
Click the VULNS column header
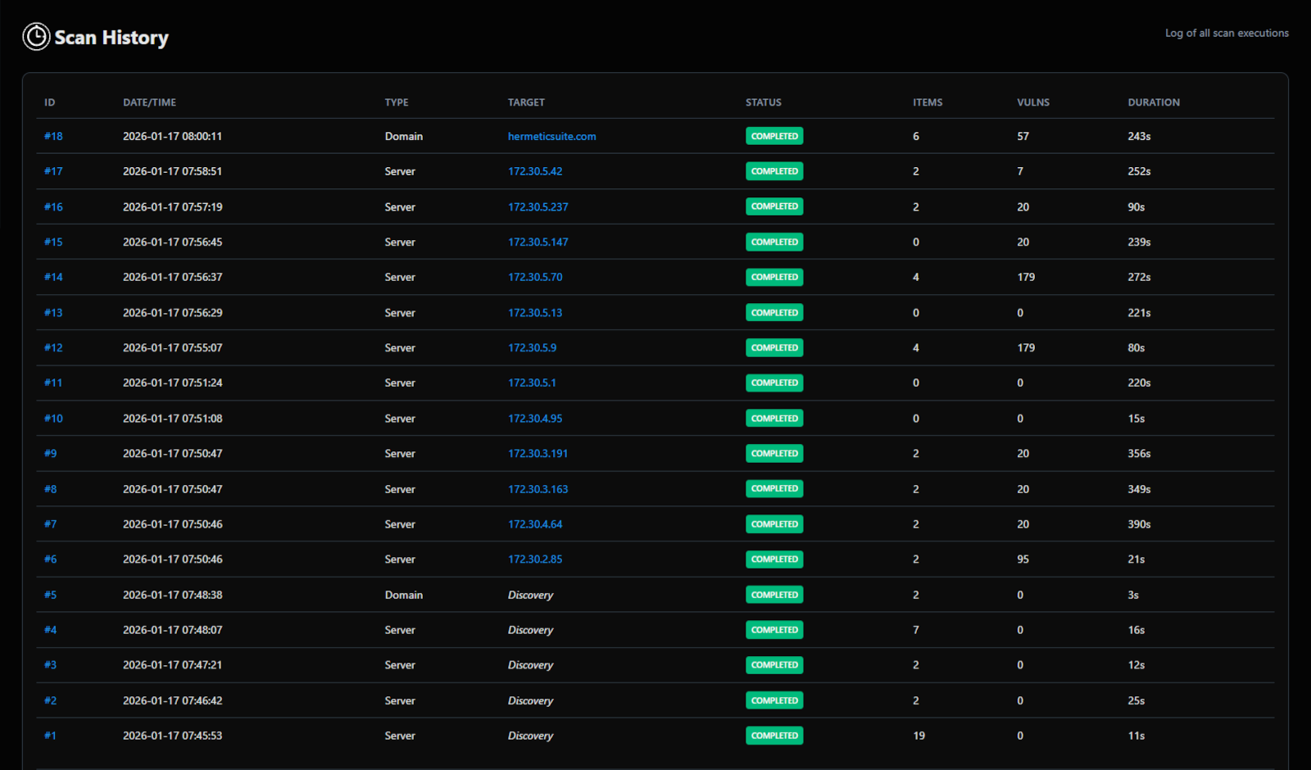click(1032, 102)
